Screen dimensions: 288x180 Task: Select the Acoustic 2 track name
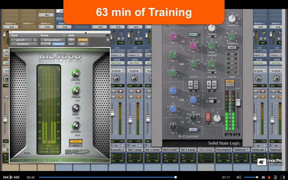coord(117,150)
